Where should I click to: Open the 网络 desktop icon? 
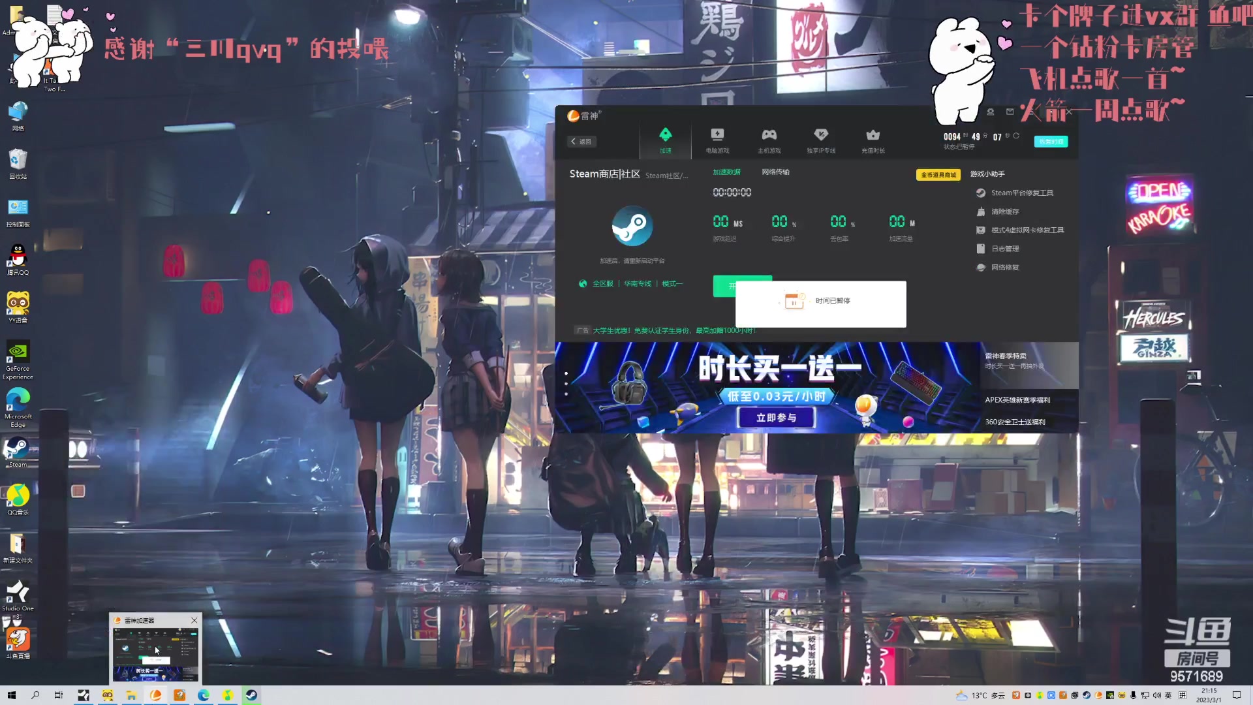pyautogui.click(x=18, y=116)
